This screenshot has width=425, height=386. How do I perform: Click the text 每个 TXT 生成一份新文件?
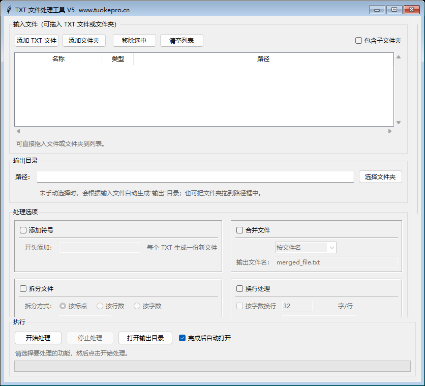pyautogui.click(x=182, y=248)
